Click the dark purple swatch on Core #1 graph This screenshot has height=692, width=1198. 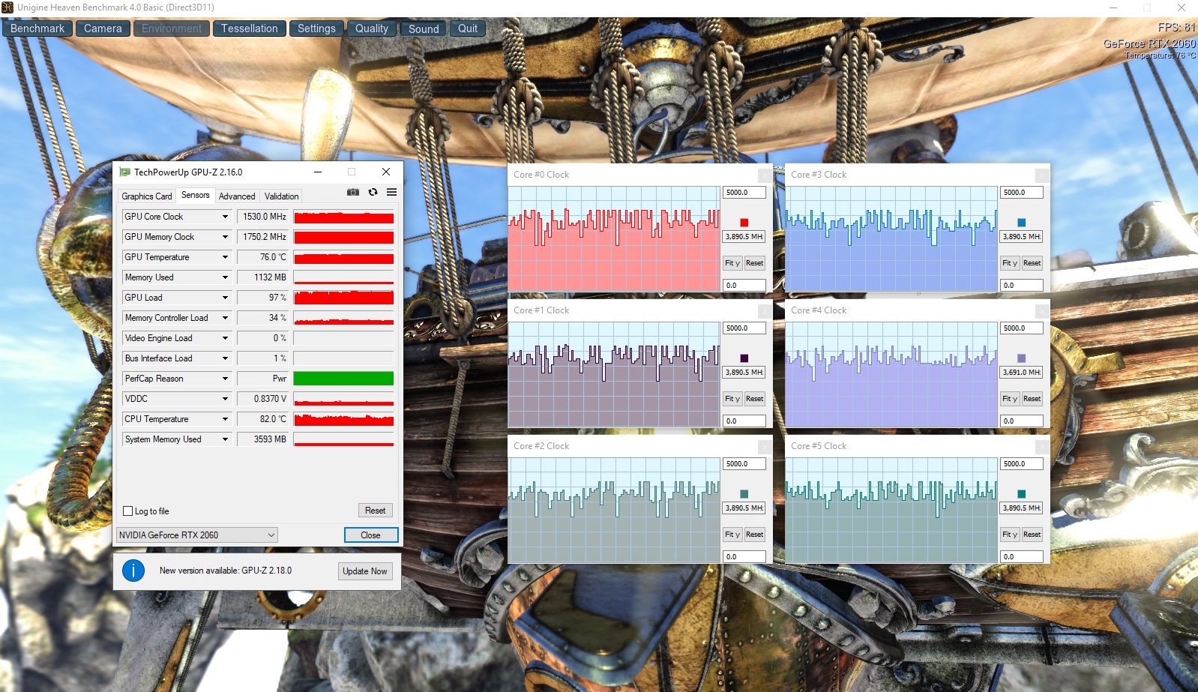tap(744, 358)
